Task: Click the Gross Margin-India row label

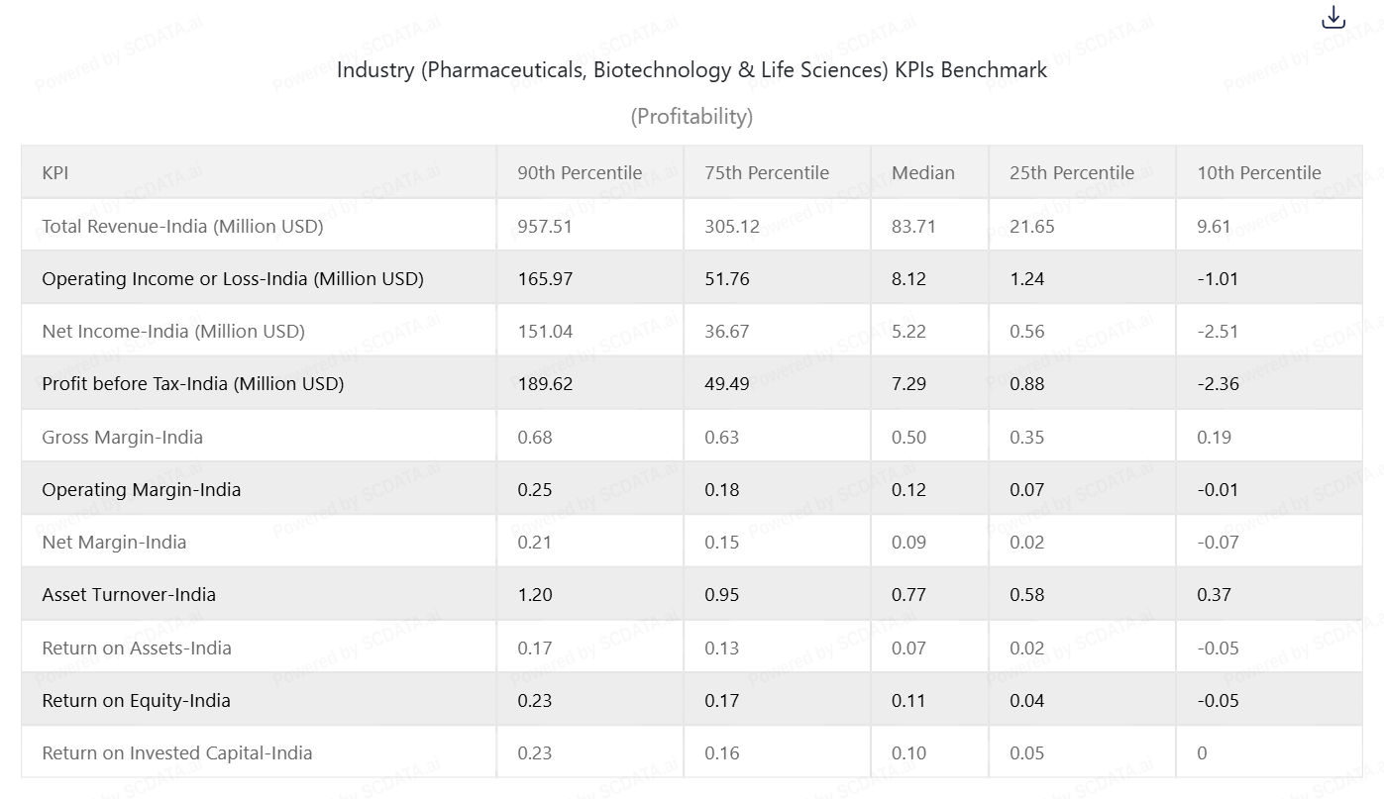Action: [122, 438]
